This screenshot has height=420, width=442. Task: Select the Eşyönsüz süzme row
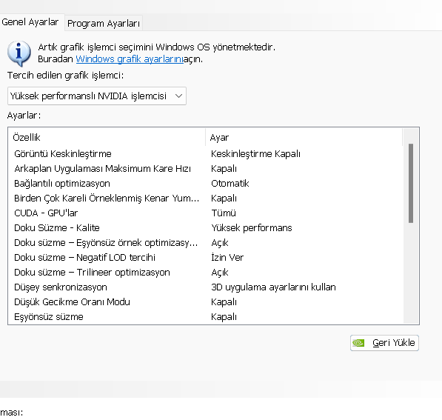click(206, 317)
